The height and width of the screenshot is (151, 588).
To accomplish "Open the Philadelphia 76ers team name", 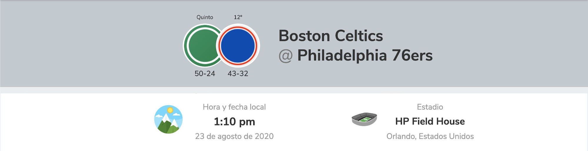I will pyautogui.click(x=365, y=55).
